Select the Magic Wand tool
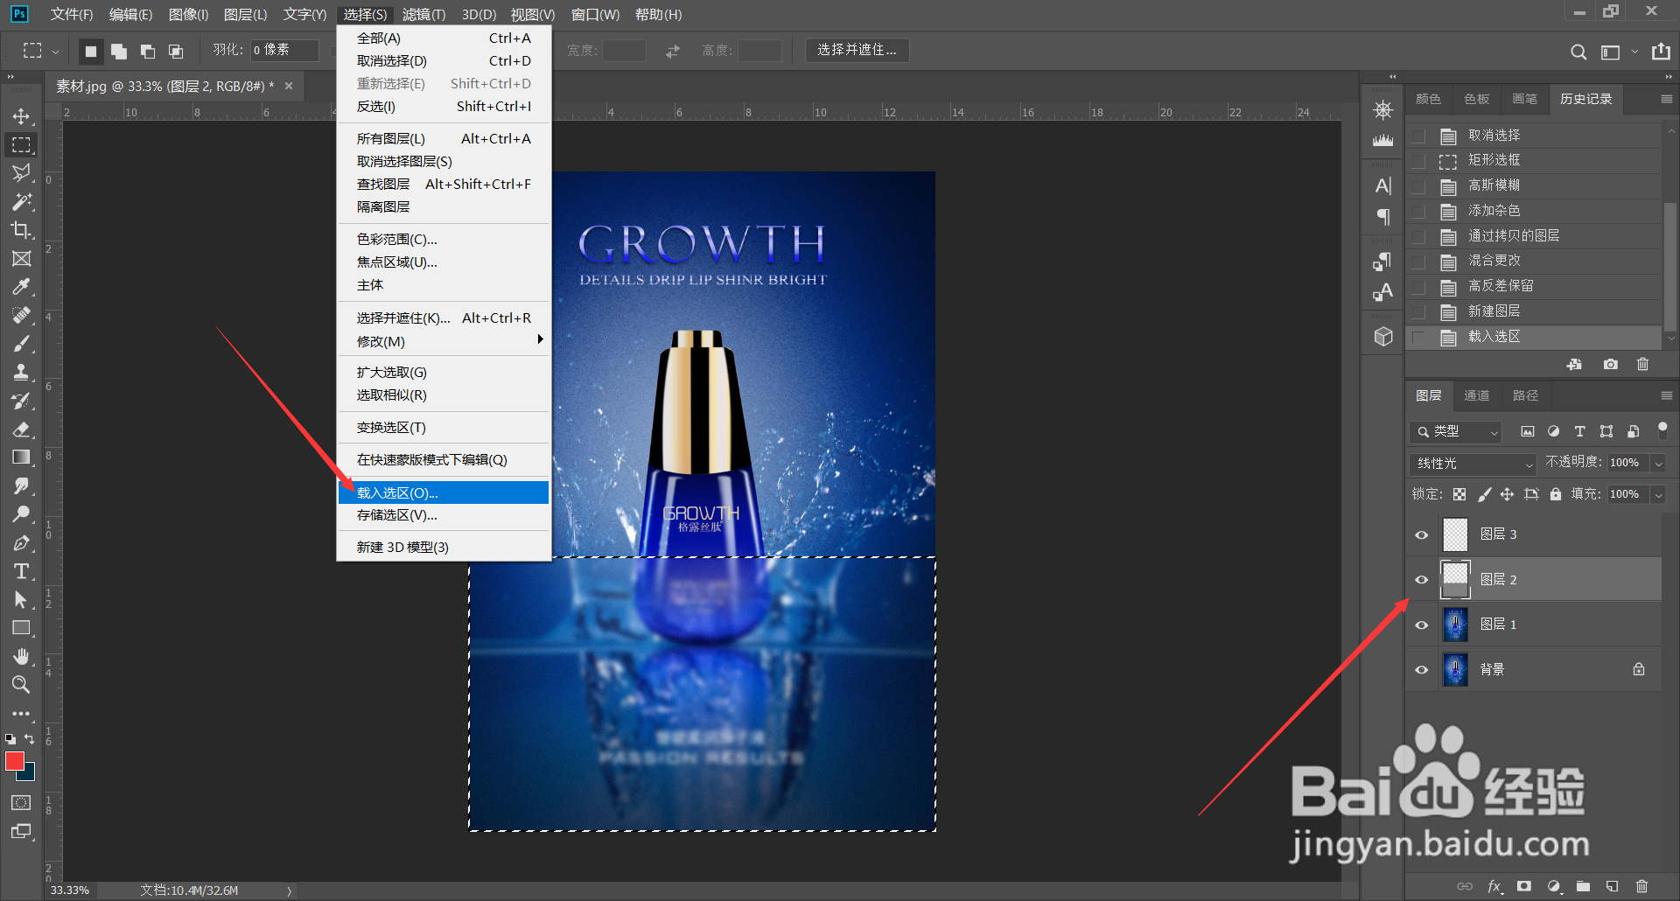 21,201
